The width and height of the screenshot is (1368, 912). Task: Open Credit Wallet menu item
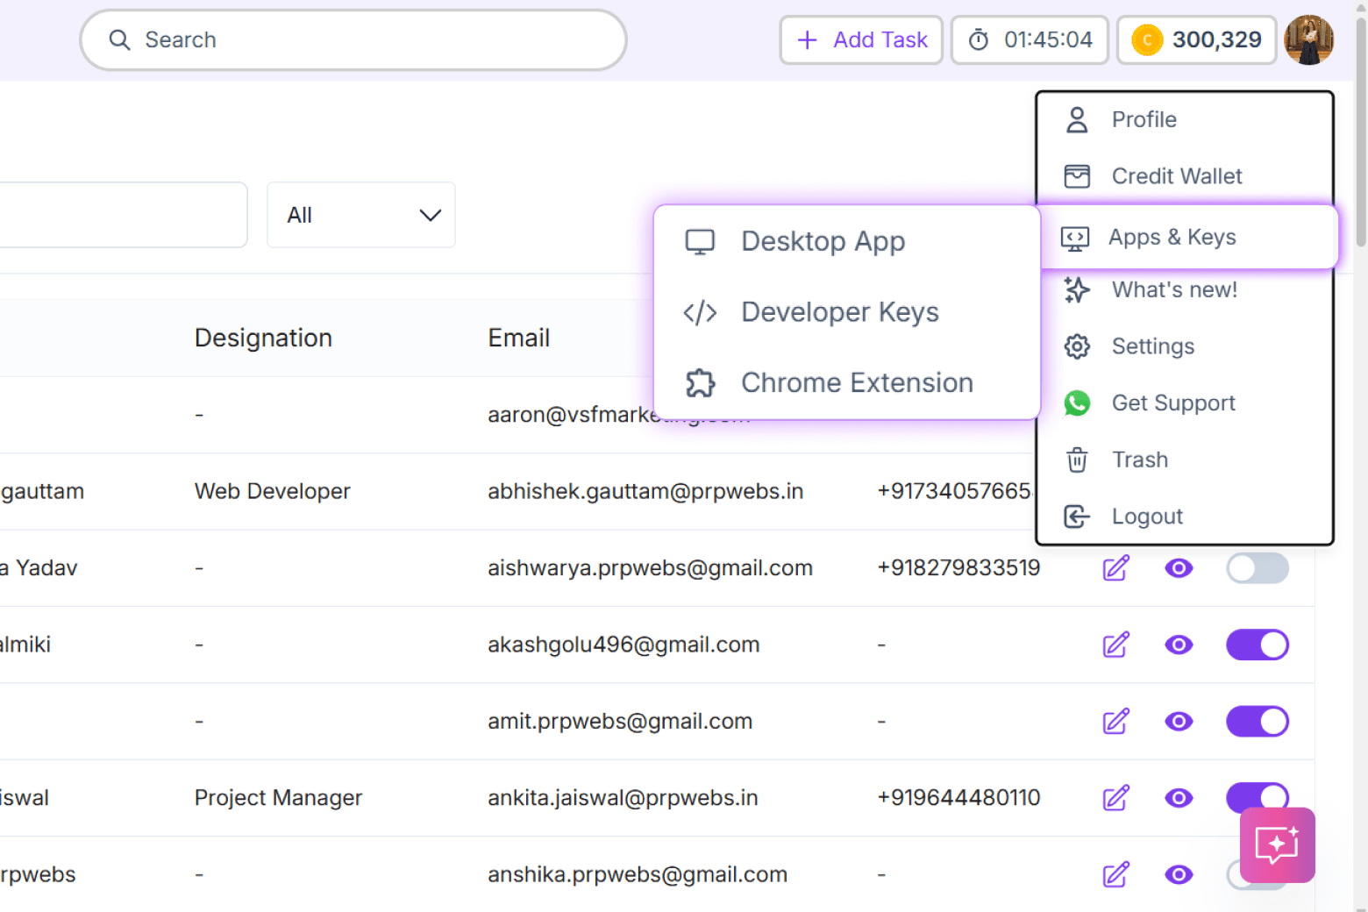[x=1185, y=176]
